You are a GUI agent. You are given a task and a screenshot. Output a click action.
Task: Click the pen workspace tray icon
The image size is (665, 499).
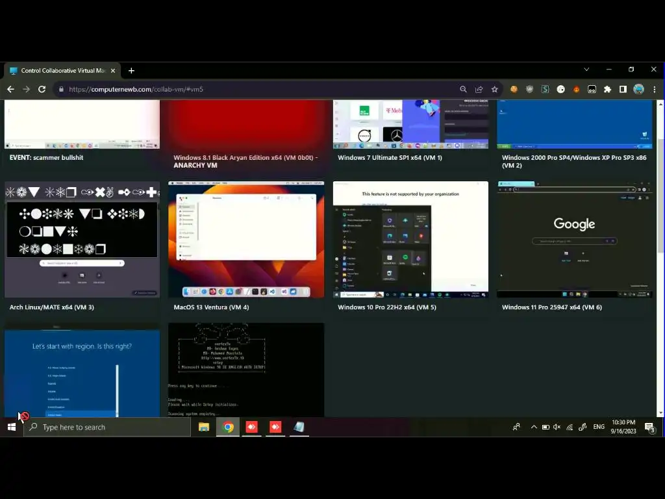583,428
